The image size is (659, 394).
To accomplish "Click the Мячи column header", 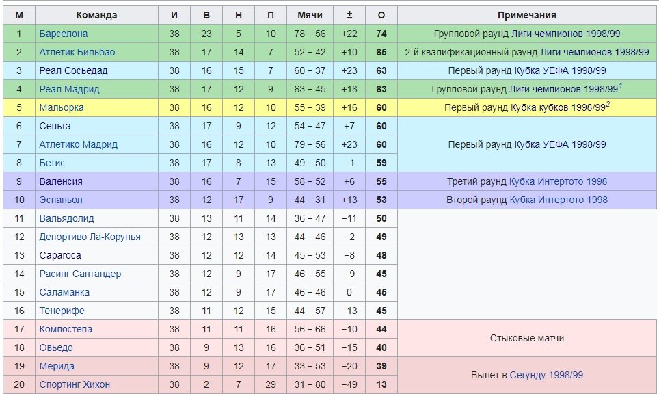I will click(310, 16).
